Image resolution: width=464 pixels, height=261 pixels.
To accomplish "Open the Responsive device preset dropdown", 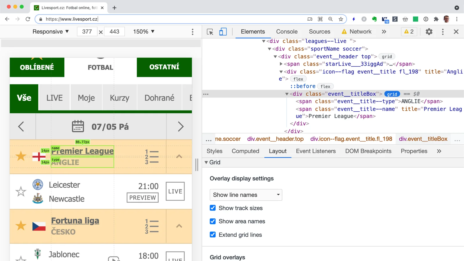I will (x=50, y=32).
